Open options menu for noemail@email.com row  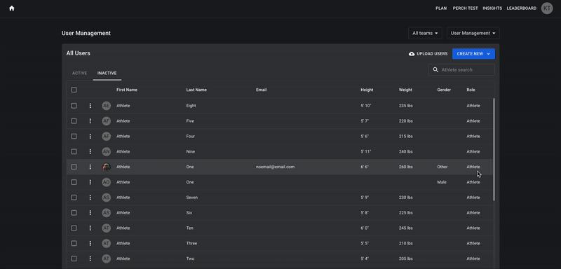pyautogui.click(x=90, y=167)
